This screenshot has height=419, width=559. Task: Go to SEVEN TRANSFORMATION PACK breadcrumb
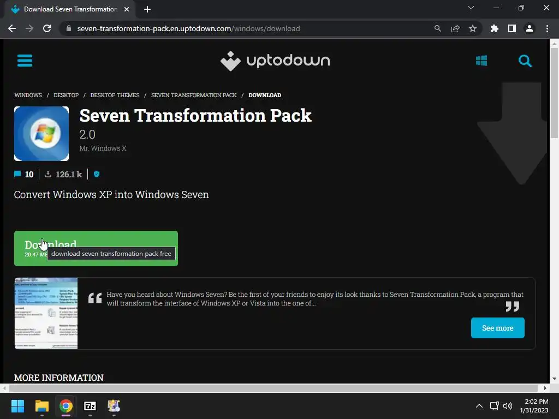click(194, 95)
